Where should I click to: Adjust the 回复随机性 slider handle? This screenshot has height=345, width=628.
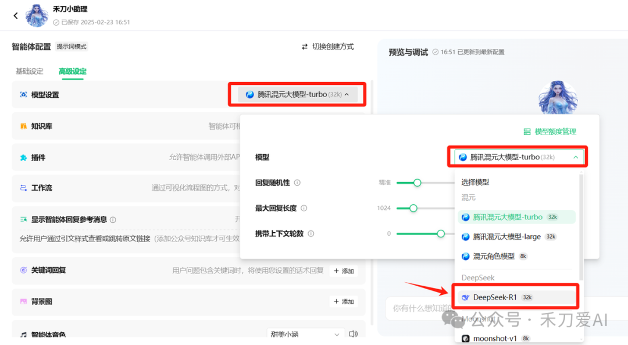coord(418,183)
